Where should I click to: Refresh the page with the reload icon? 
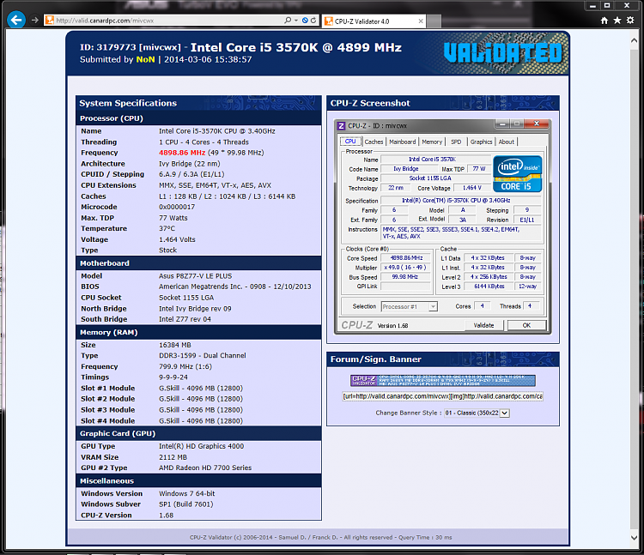coord(313,20)
